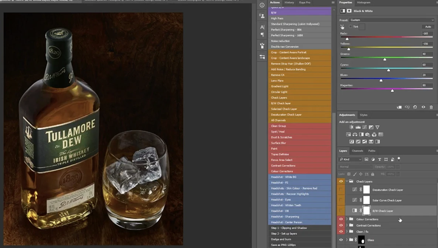Viewport: 438px width, 248px height.
Task: Reset Black & White to adjustment defaults
Action: click(415, 107)
